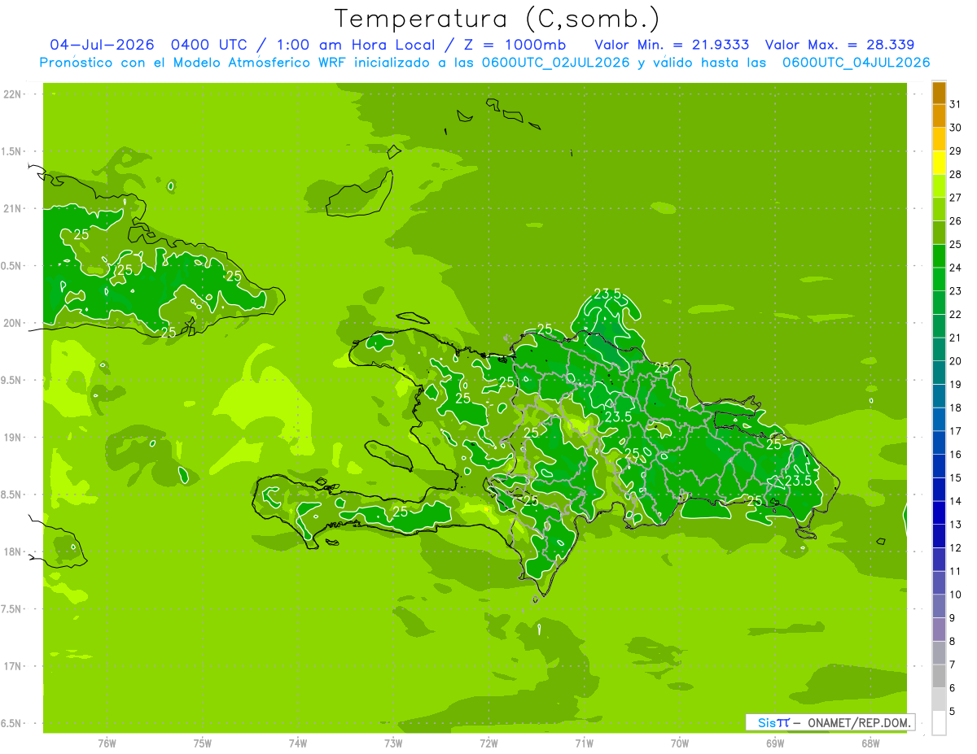Click the initialization time '0600UTC_02JUL2026'
The width and height of the screenshot is (977, 754).
[x=555, y=63]
